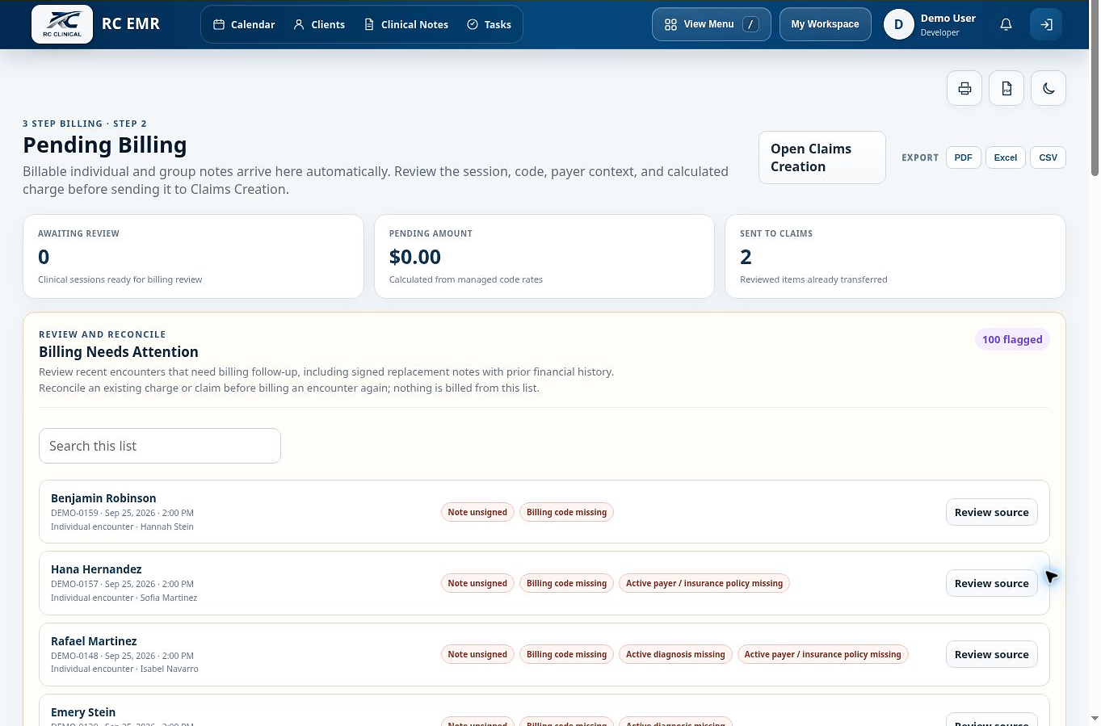Review source for Benjamin Robinson

pyautogui.click(x=991, y=512)
